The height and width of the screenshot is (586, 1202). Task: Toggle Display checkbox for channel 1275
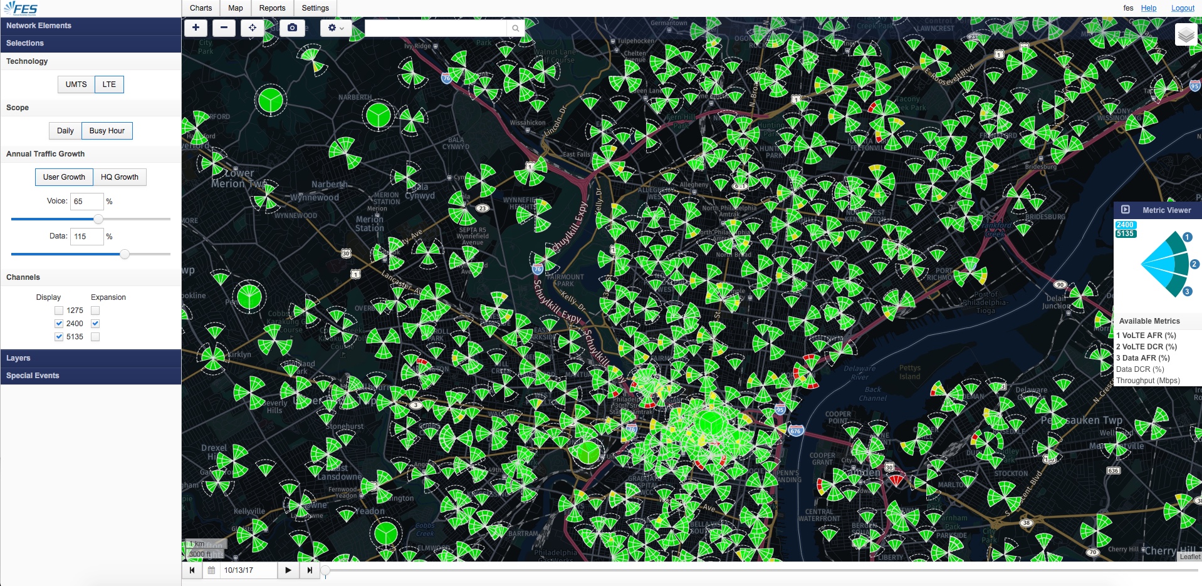click(x=59, y=311)
